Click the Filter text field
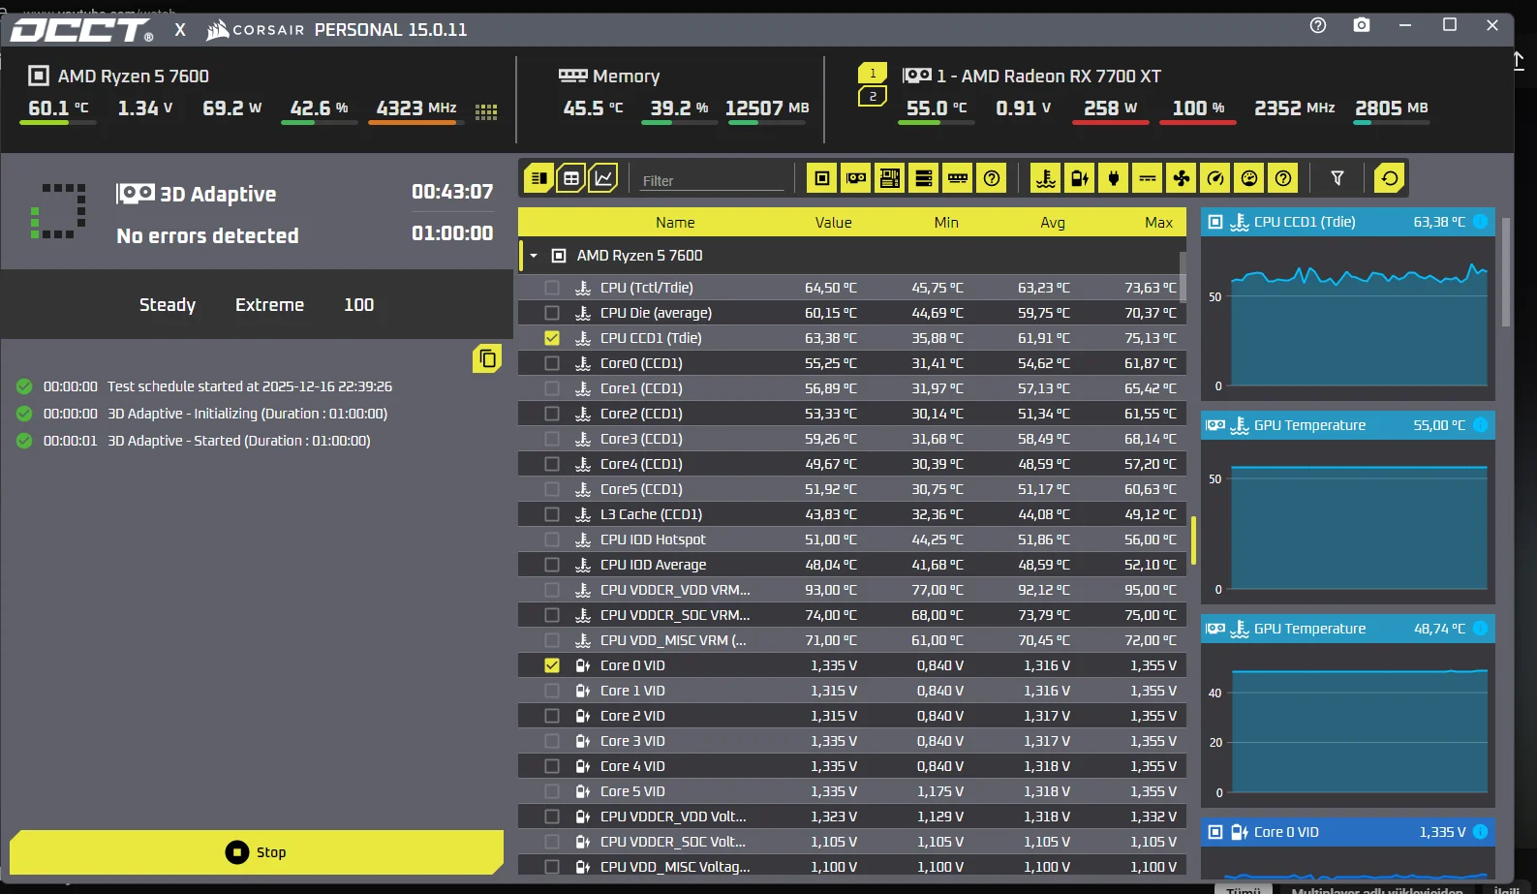This screenshot has height=894, width=1537. click(x=712, y=180)
